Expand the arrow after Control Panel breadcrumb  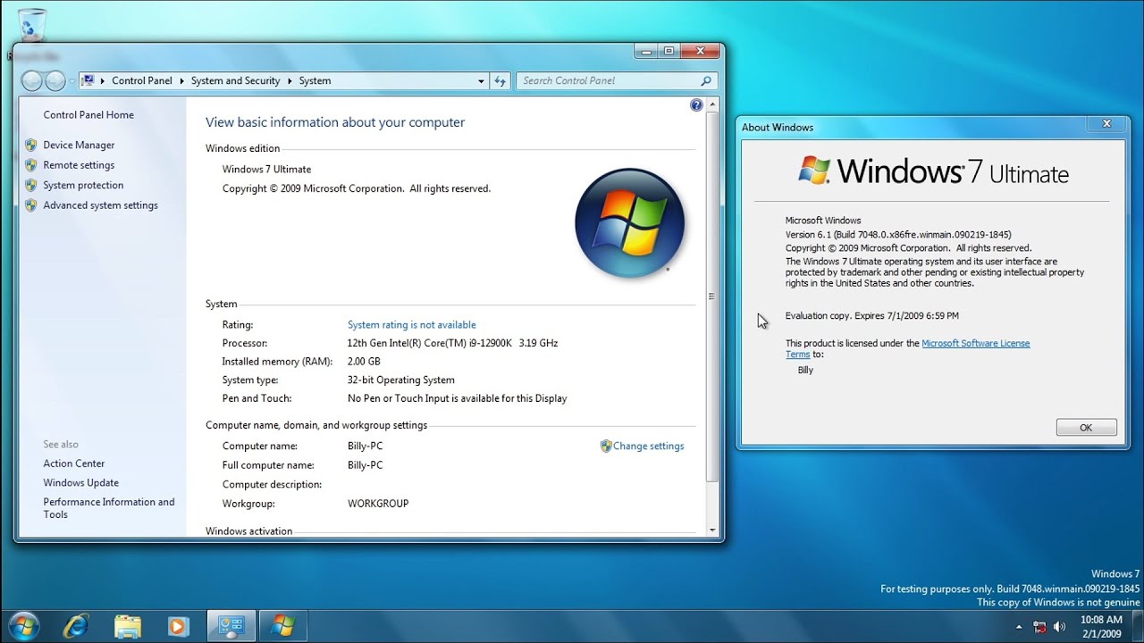181,80
